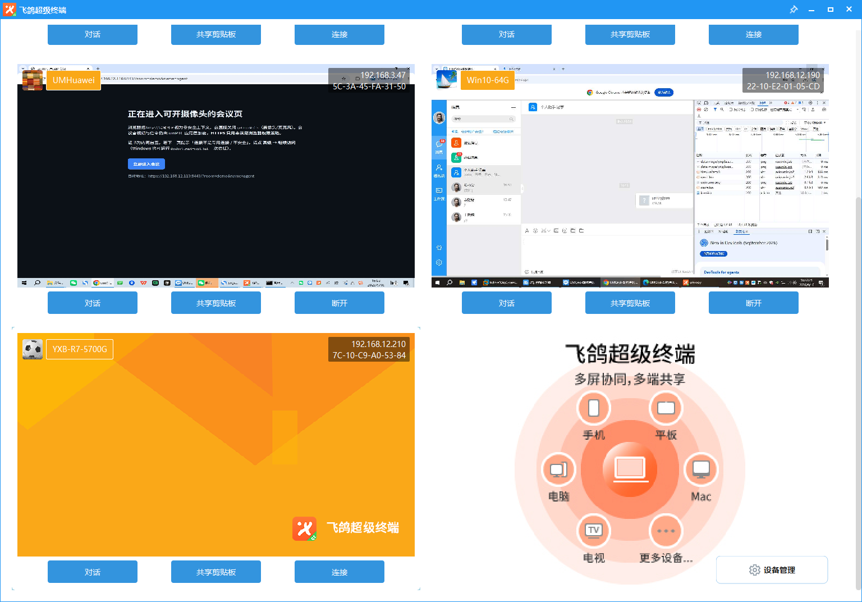
Task: Maximize the 飞鸽超级终端 window
Action: click(x=831, y=10)
